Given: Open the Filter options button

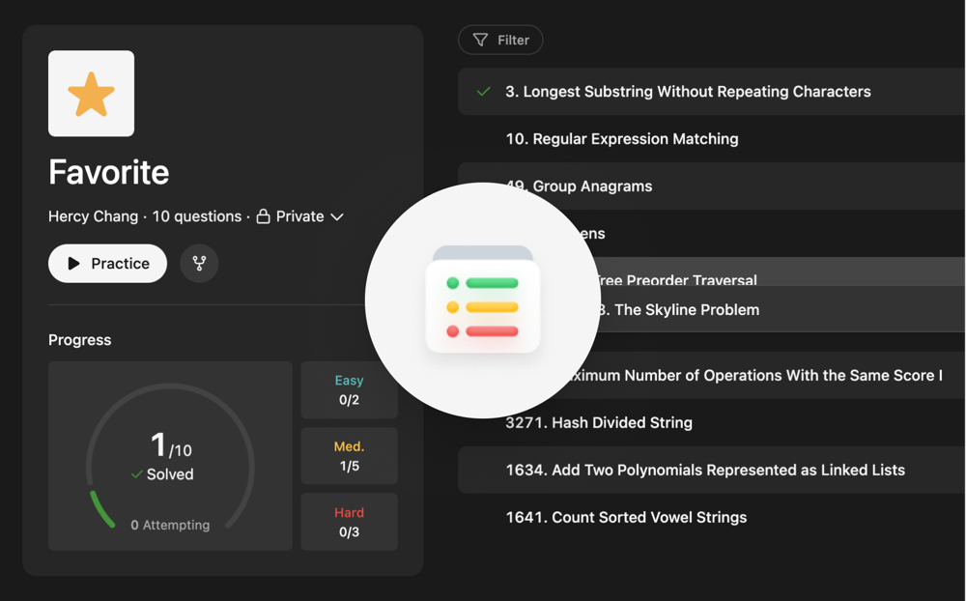Looking at the screenshot, I should (500, 40).
